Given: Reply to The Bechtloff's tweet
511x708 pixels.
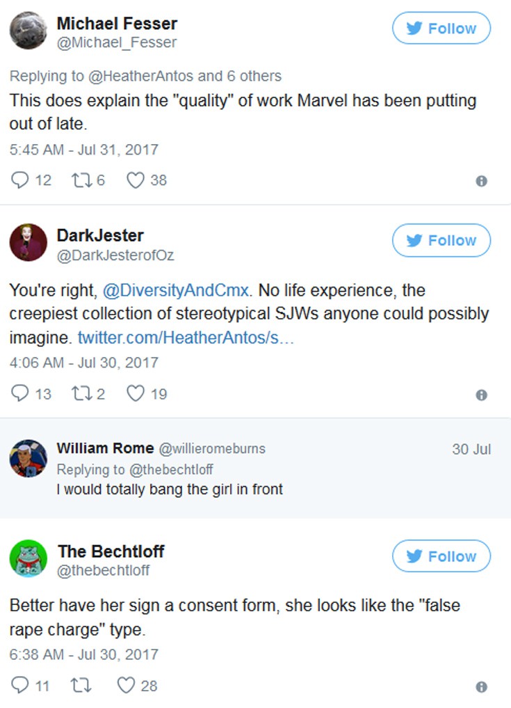Looking at the screenshot, I should (19, 686).
